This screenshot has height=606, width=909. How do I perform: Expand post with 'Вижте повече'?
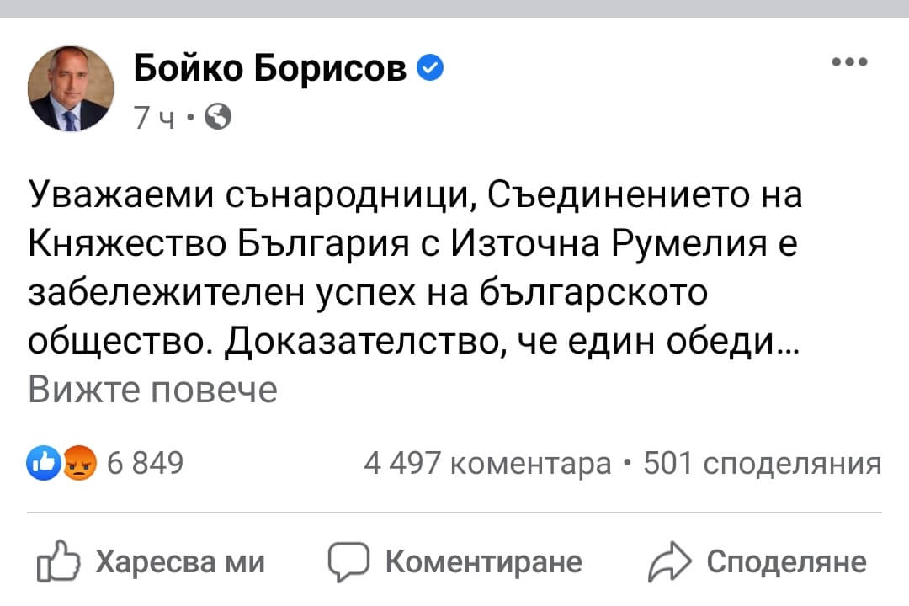tap(152, 390)
